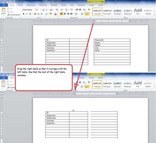Toggle Superscript in the upper window
The height and width of the screenshot is (143, 156).
point(42,14)
